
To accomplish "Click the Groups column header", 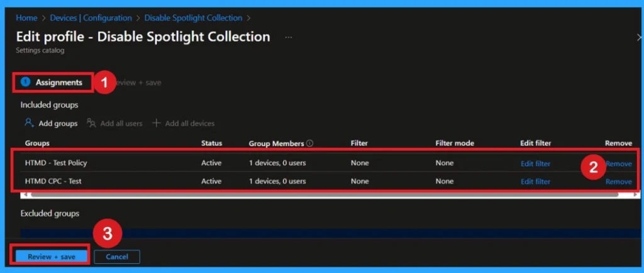I will pos(37,143).
